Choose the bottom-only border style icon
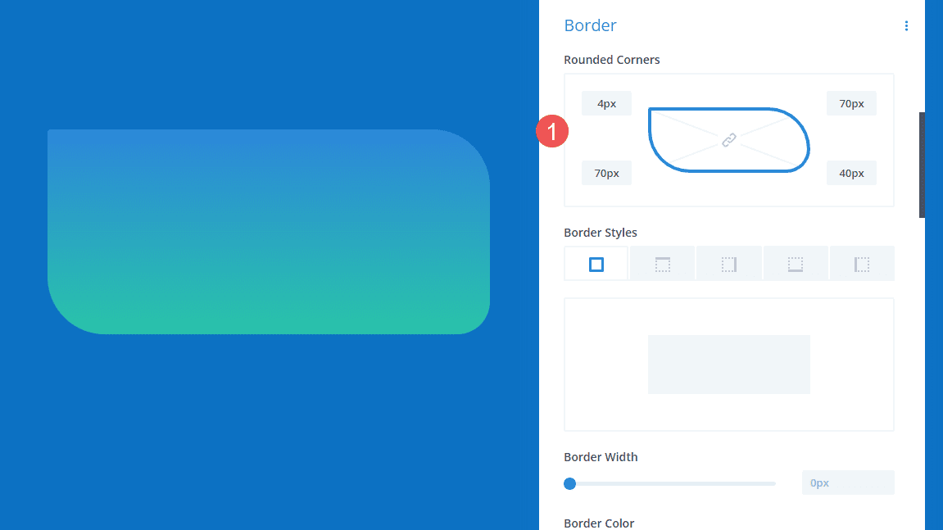This screenshot has width=943, height=530. coord(796,263)
